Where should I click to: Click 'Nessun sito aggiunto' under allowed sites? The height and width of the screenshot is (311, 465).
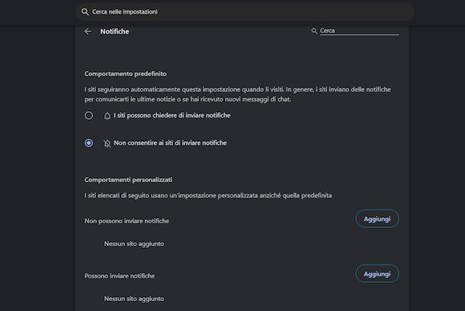[x=134, y=299]
